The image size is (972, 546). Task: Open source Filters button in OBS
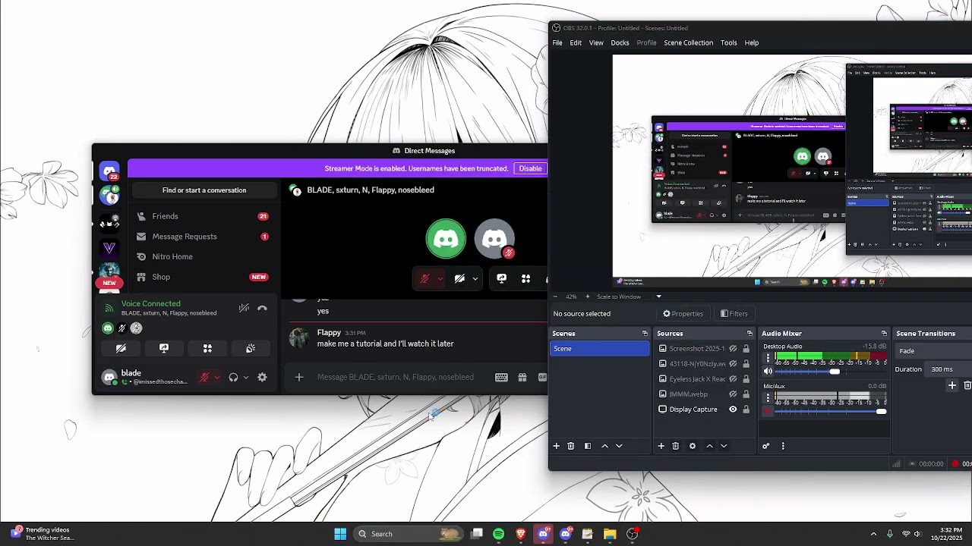[x=734, y=314]
